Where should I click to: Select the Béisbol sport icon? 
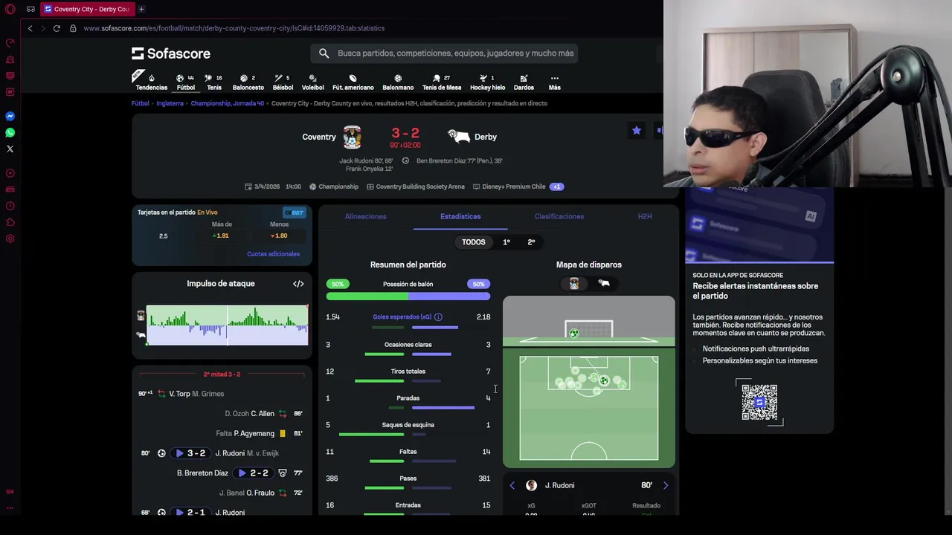[x=278, y=78]
